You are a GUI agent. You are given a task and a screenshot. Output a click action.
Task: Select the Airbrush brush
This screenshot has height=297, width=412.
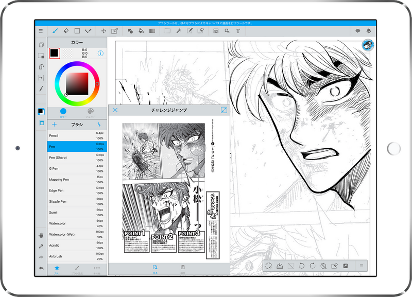coord(77,256)
